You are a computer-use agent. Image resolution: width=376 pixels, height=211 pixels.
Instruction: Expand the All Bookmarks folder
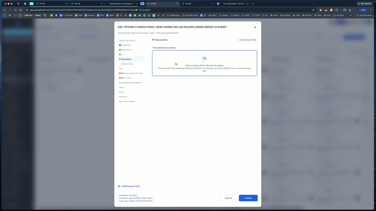coord(364,15)
